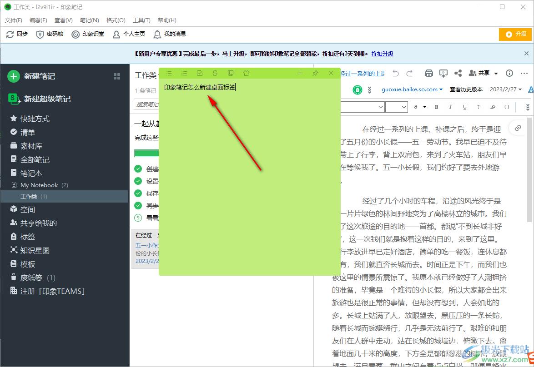Screen dimensions: 534x367
Task: Click the Sync toolbar button
Action: point(17,34)
